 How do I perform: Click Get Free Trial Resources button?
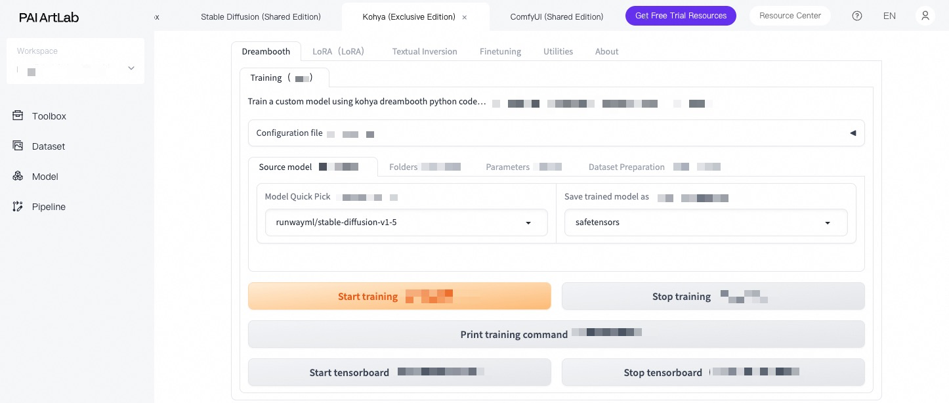pyautogui.click(x=681, y=16)
